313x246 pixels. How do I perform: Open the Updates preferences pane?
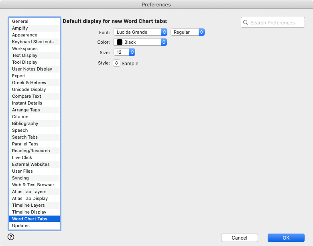coord(21,226)
